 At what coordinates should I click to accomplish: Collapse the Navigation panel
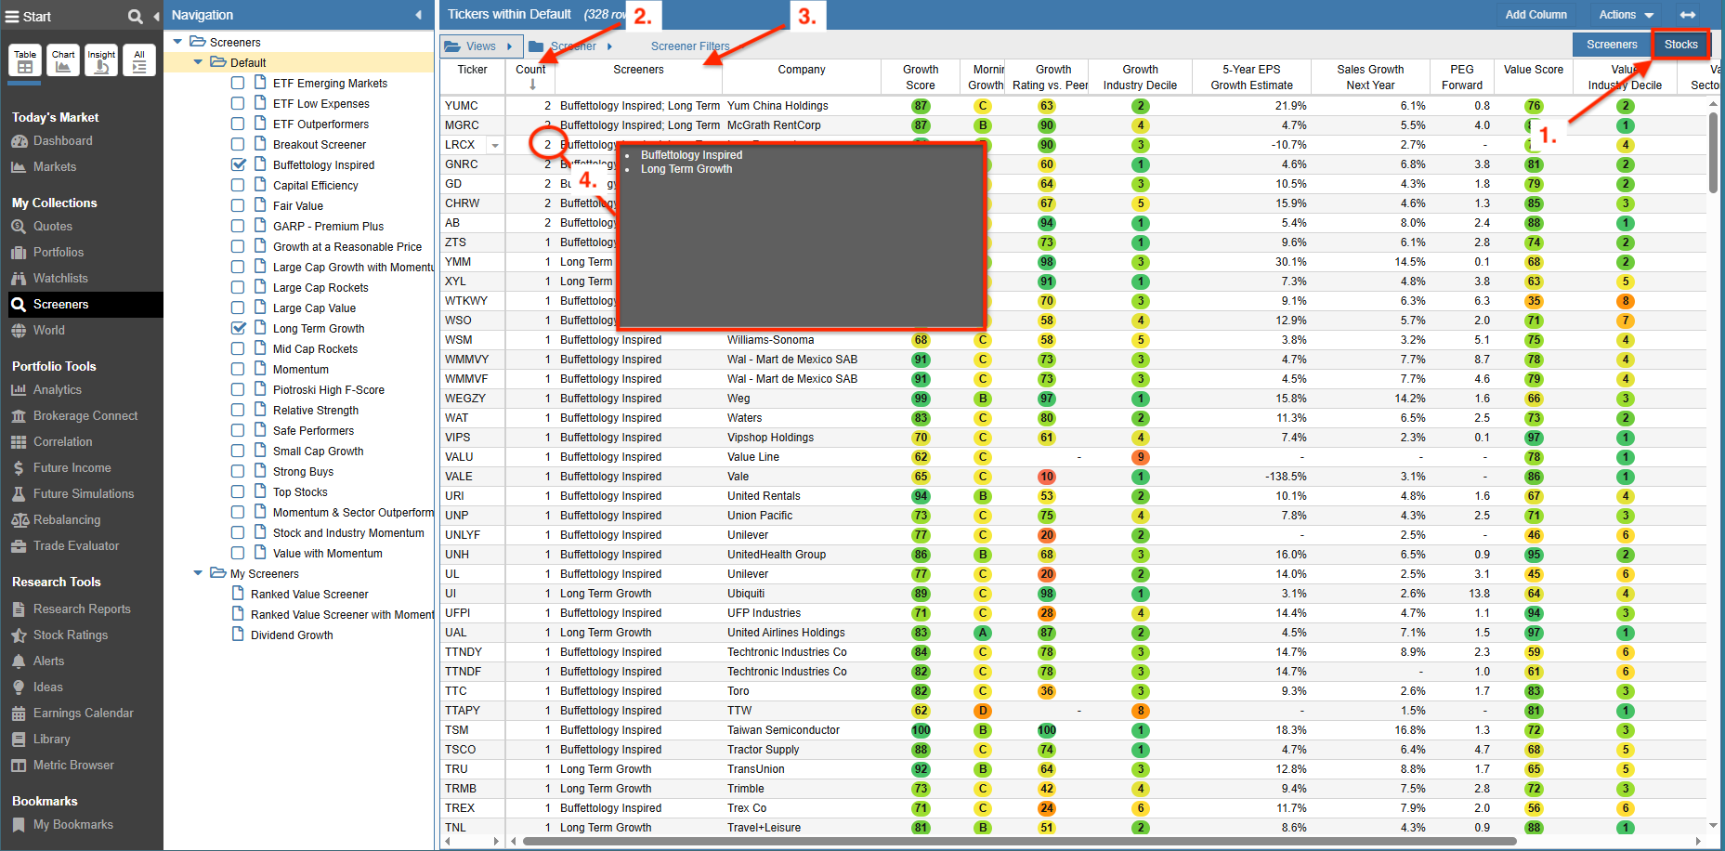(x=418, y=15)
